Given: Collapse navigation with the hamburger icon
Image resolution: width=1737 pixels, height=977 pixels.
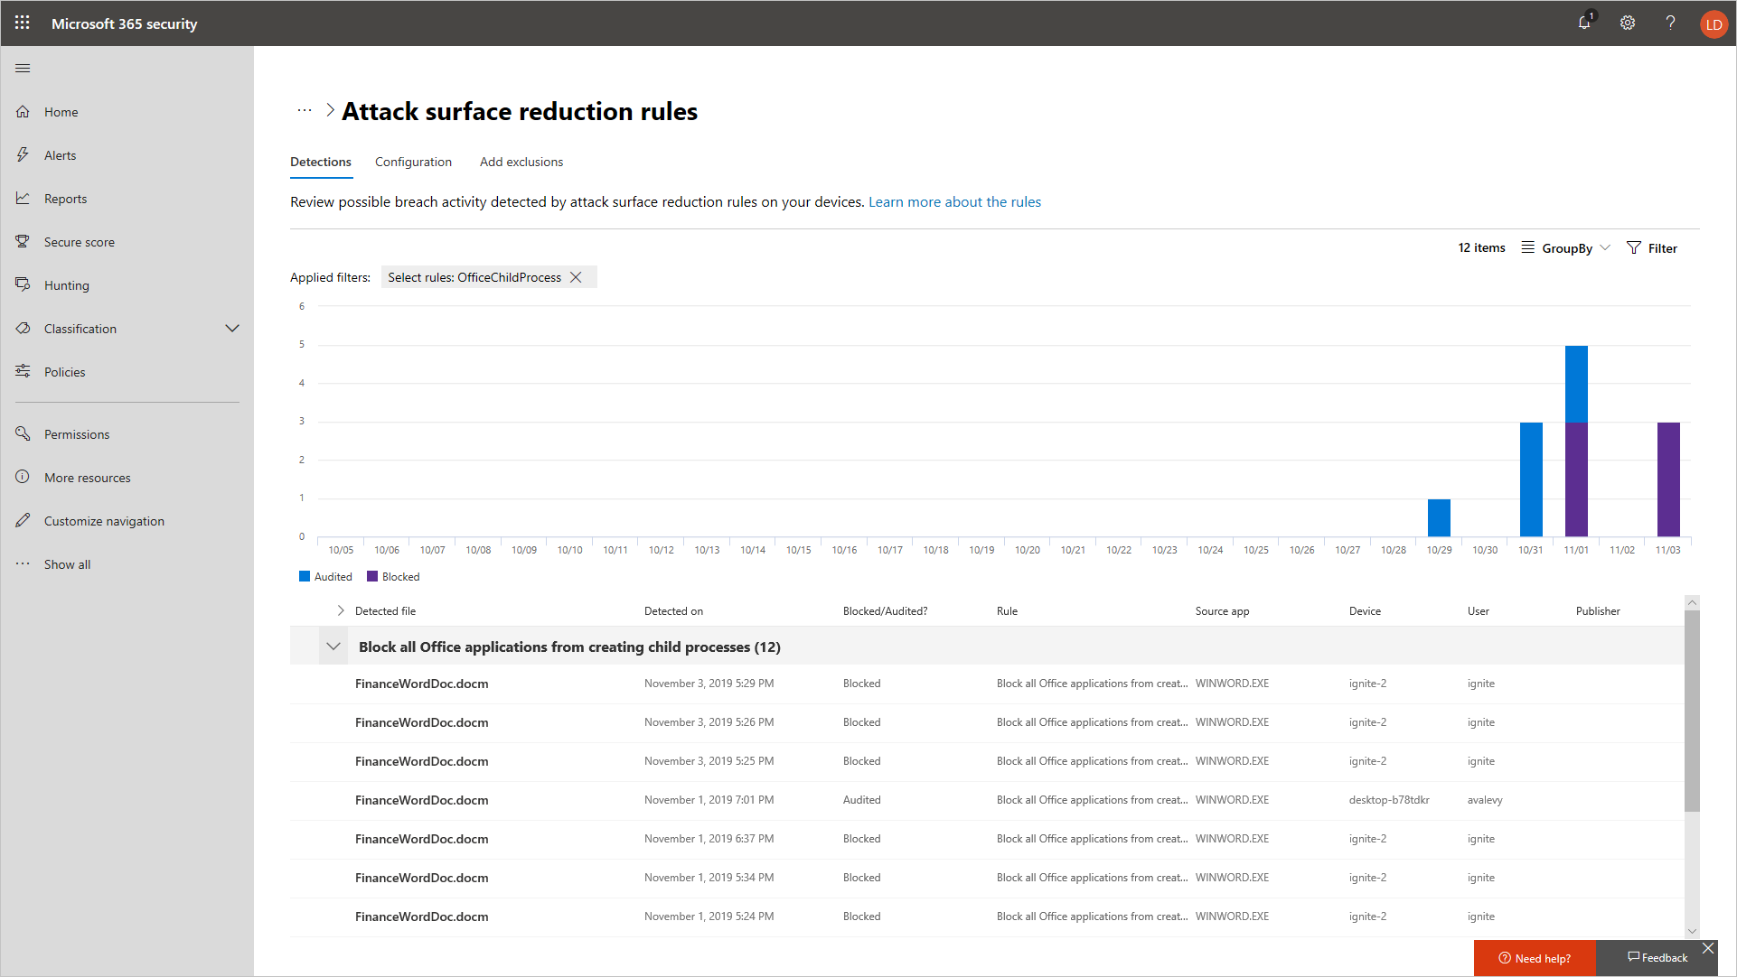Looking at the screenshot, I should (x=23, y=68).
